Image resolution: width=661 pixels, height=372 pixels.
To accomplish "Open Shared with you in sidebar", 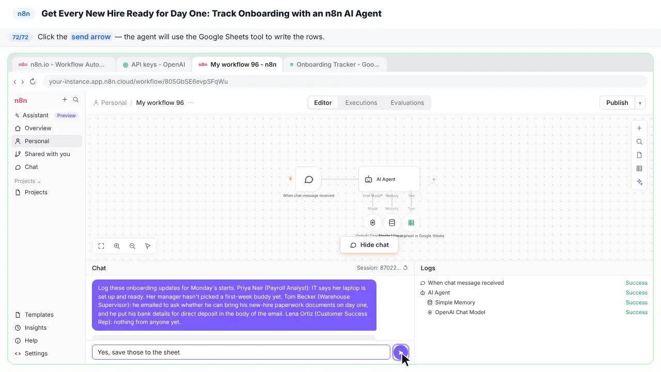I will tap(46, 154).
